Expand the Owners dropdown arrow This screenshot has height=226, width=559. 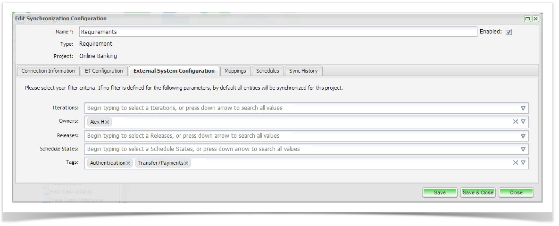click(523, 122)
